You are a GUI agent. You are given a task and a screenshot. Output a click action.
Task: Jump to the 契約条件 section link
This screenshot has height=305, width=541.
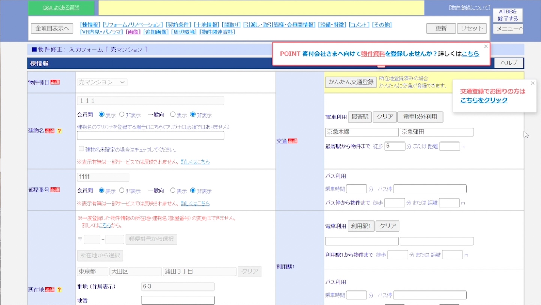(x=178, y=25)
